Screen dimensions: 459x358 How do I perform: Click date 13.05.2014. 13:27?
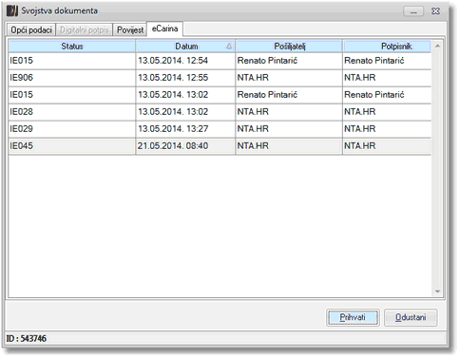(173, 129)
